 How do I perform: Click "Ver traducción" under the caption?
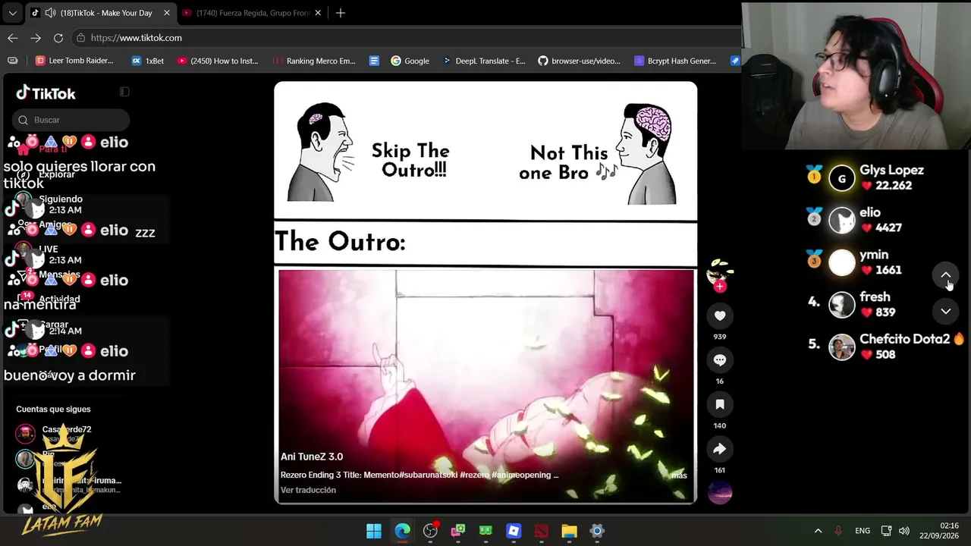coord(308,490)
